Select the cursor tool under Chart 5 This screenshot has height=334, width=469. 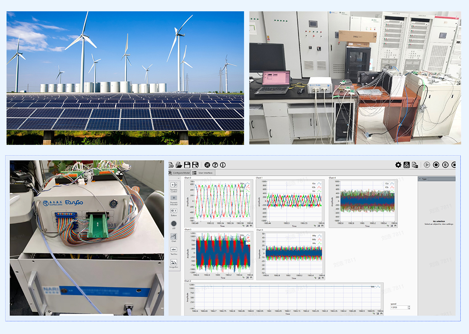(x=315, y=278)
